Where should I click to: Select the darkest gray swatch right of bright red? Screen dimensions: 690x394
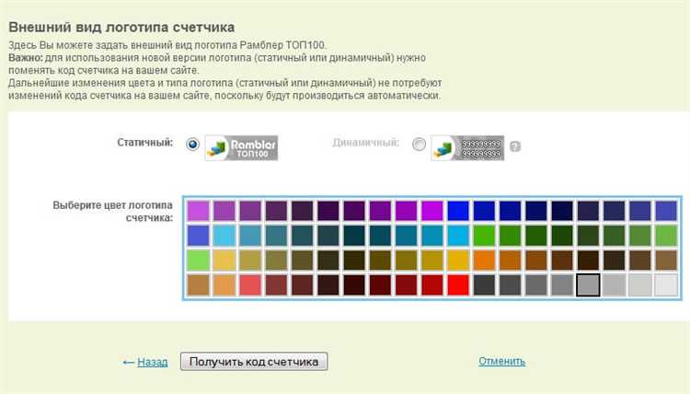[484, 284]
